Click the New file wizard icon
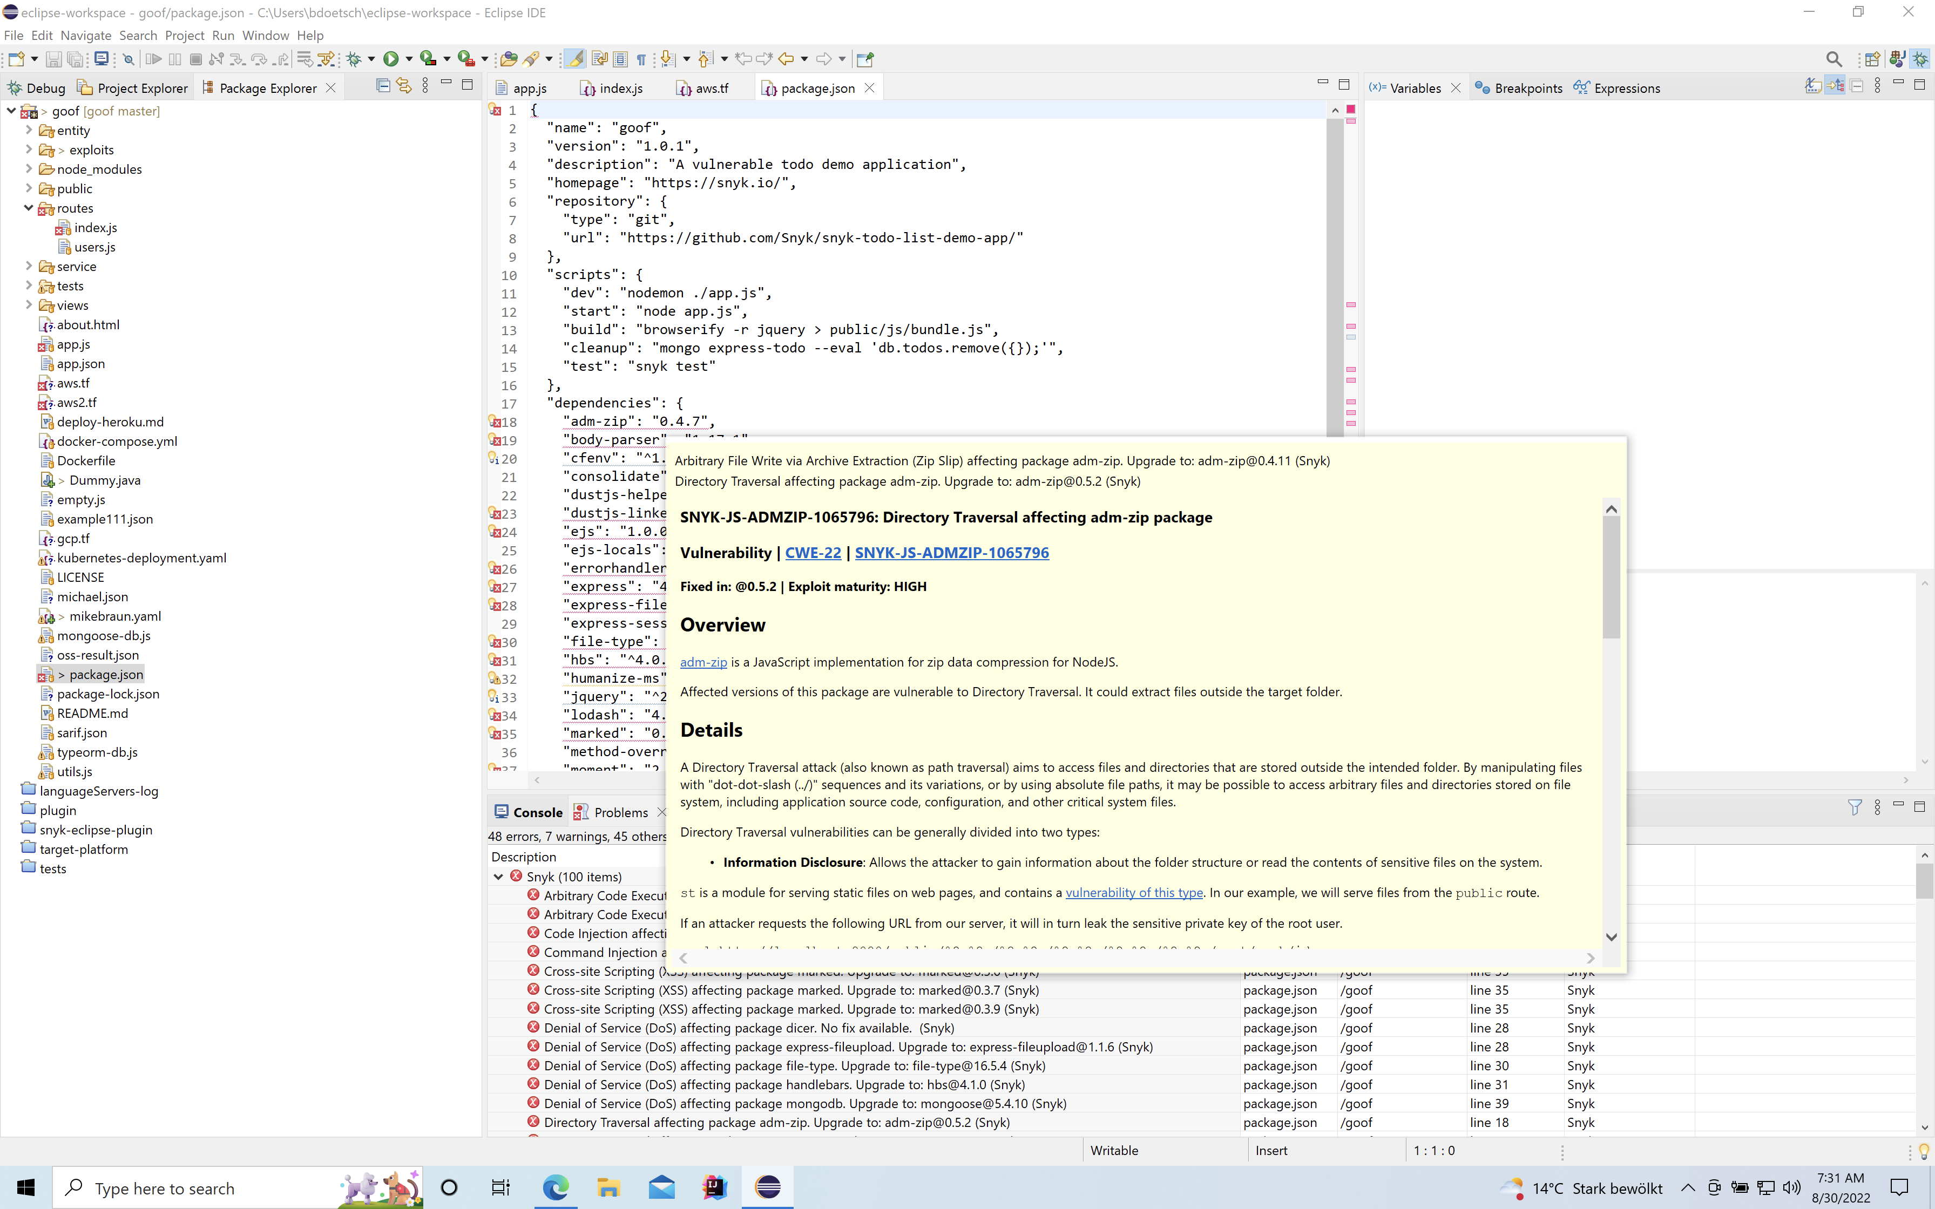 tap(16, 59)
